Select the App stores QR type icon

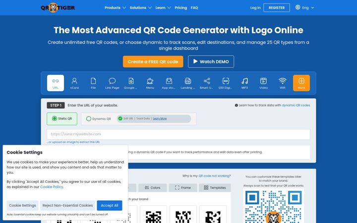169,83
